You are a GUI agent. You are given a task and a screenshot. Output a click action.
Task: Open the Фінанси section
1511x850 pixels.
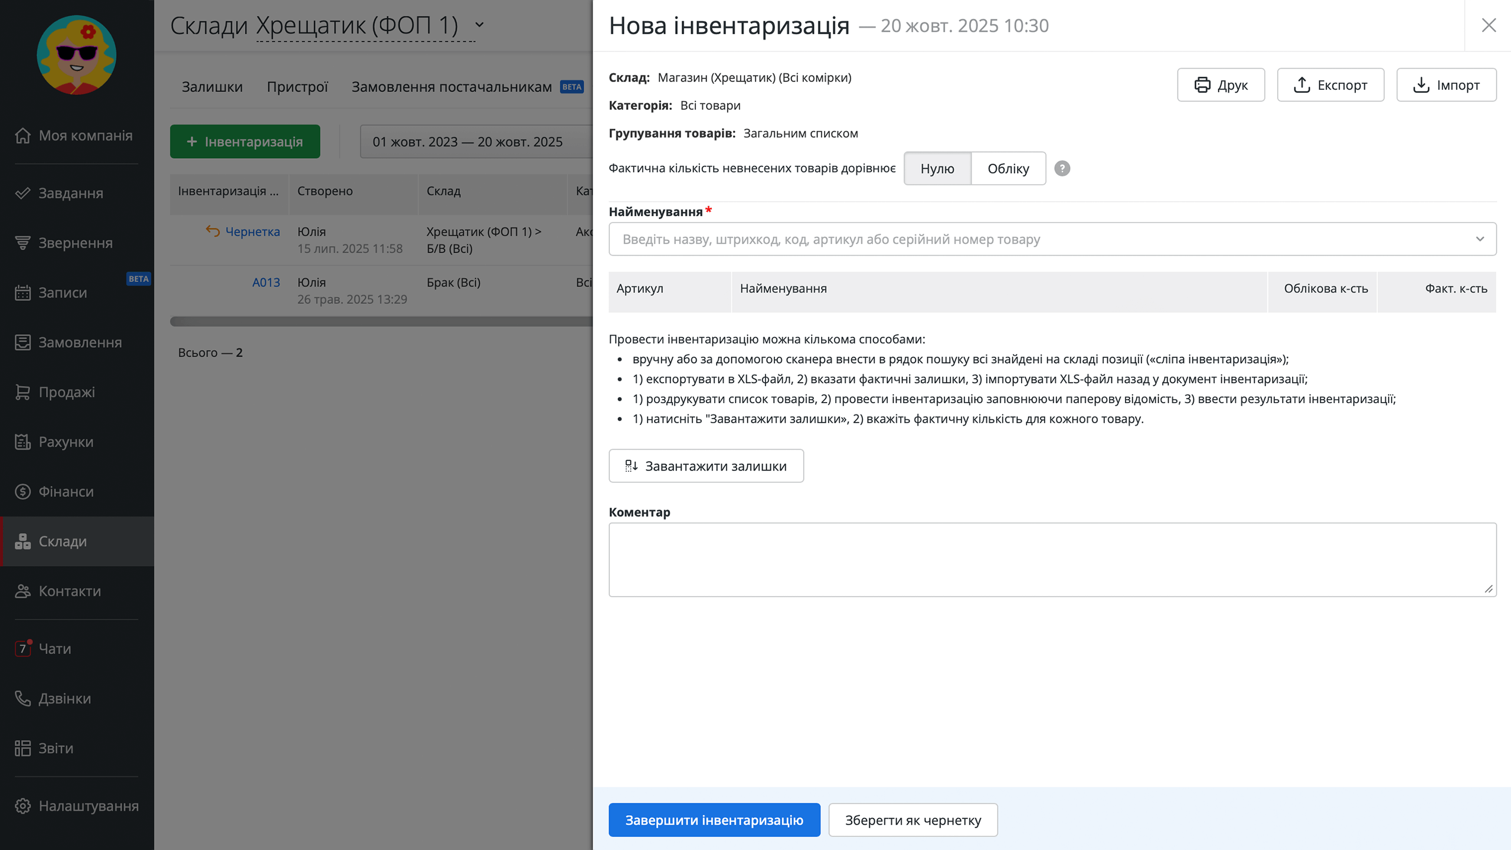pyautogui.click(x=66, y=491)
